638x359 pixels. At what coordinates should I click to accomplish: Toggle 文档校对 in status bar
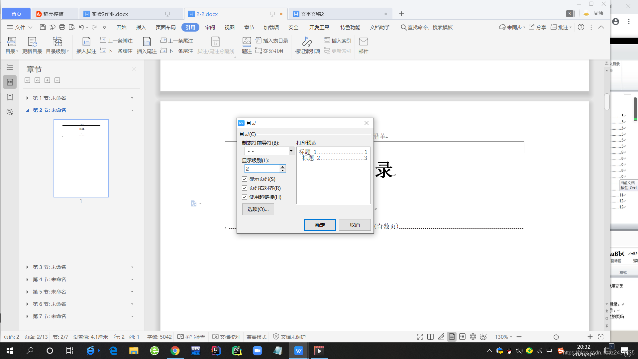(x=226, y=337)
